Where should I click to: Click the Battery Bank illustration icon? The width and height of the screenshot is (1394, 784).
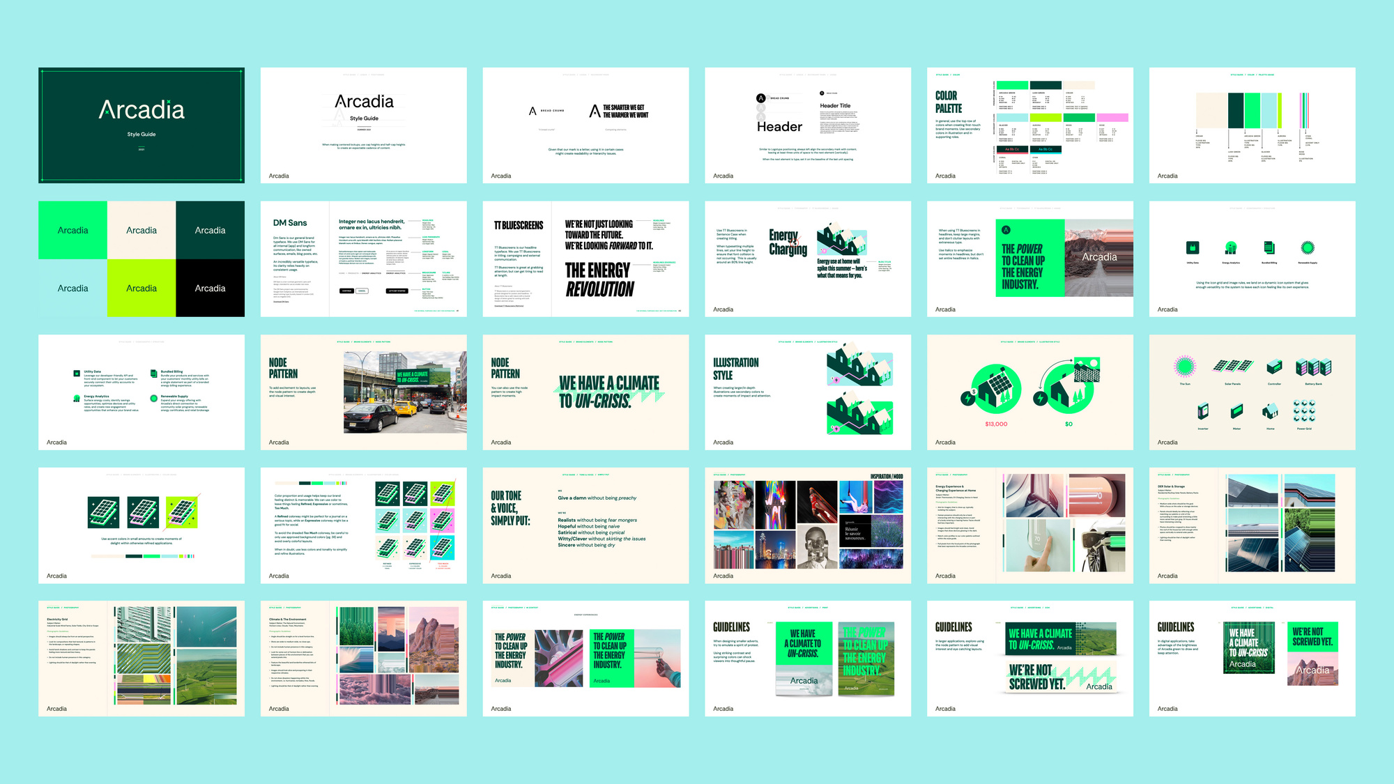[1313, 367]
